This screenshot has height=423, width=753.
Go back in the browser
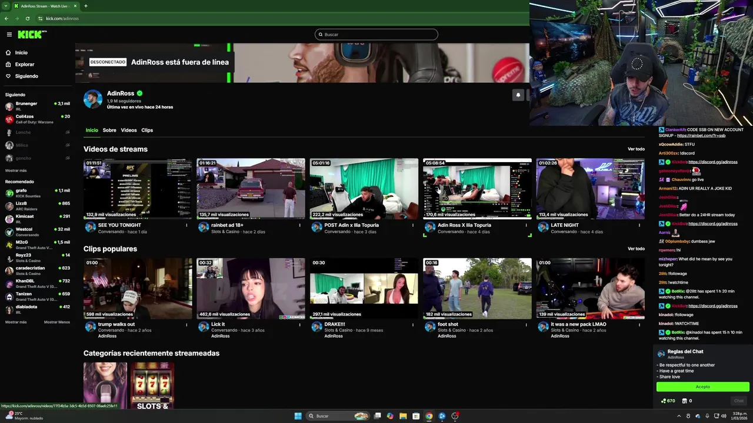(6, 18)
